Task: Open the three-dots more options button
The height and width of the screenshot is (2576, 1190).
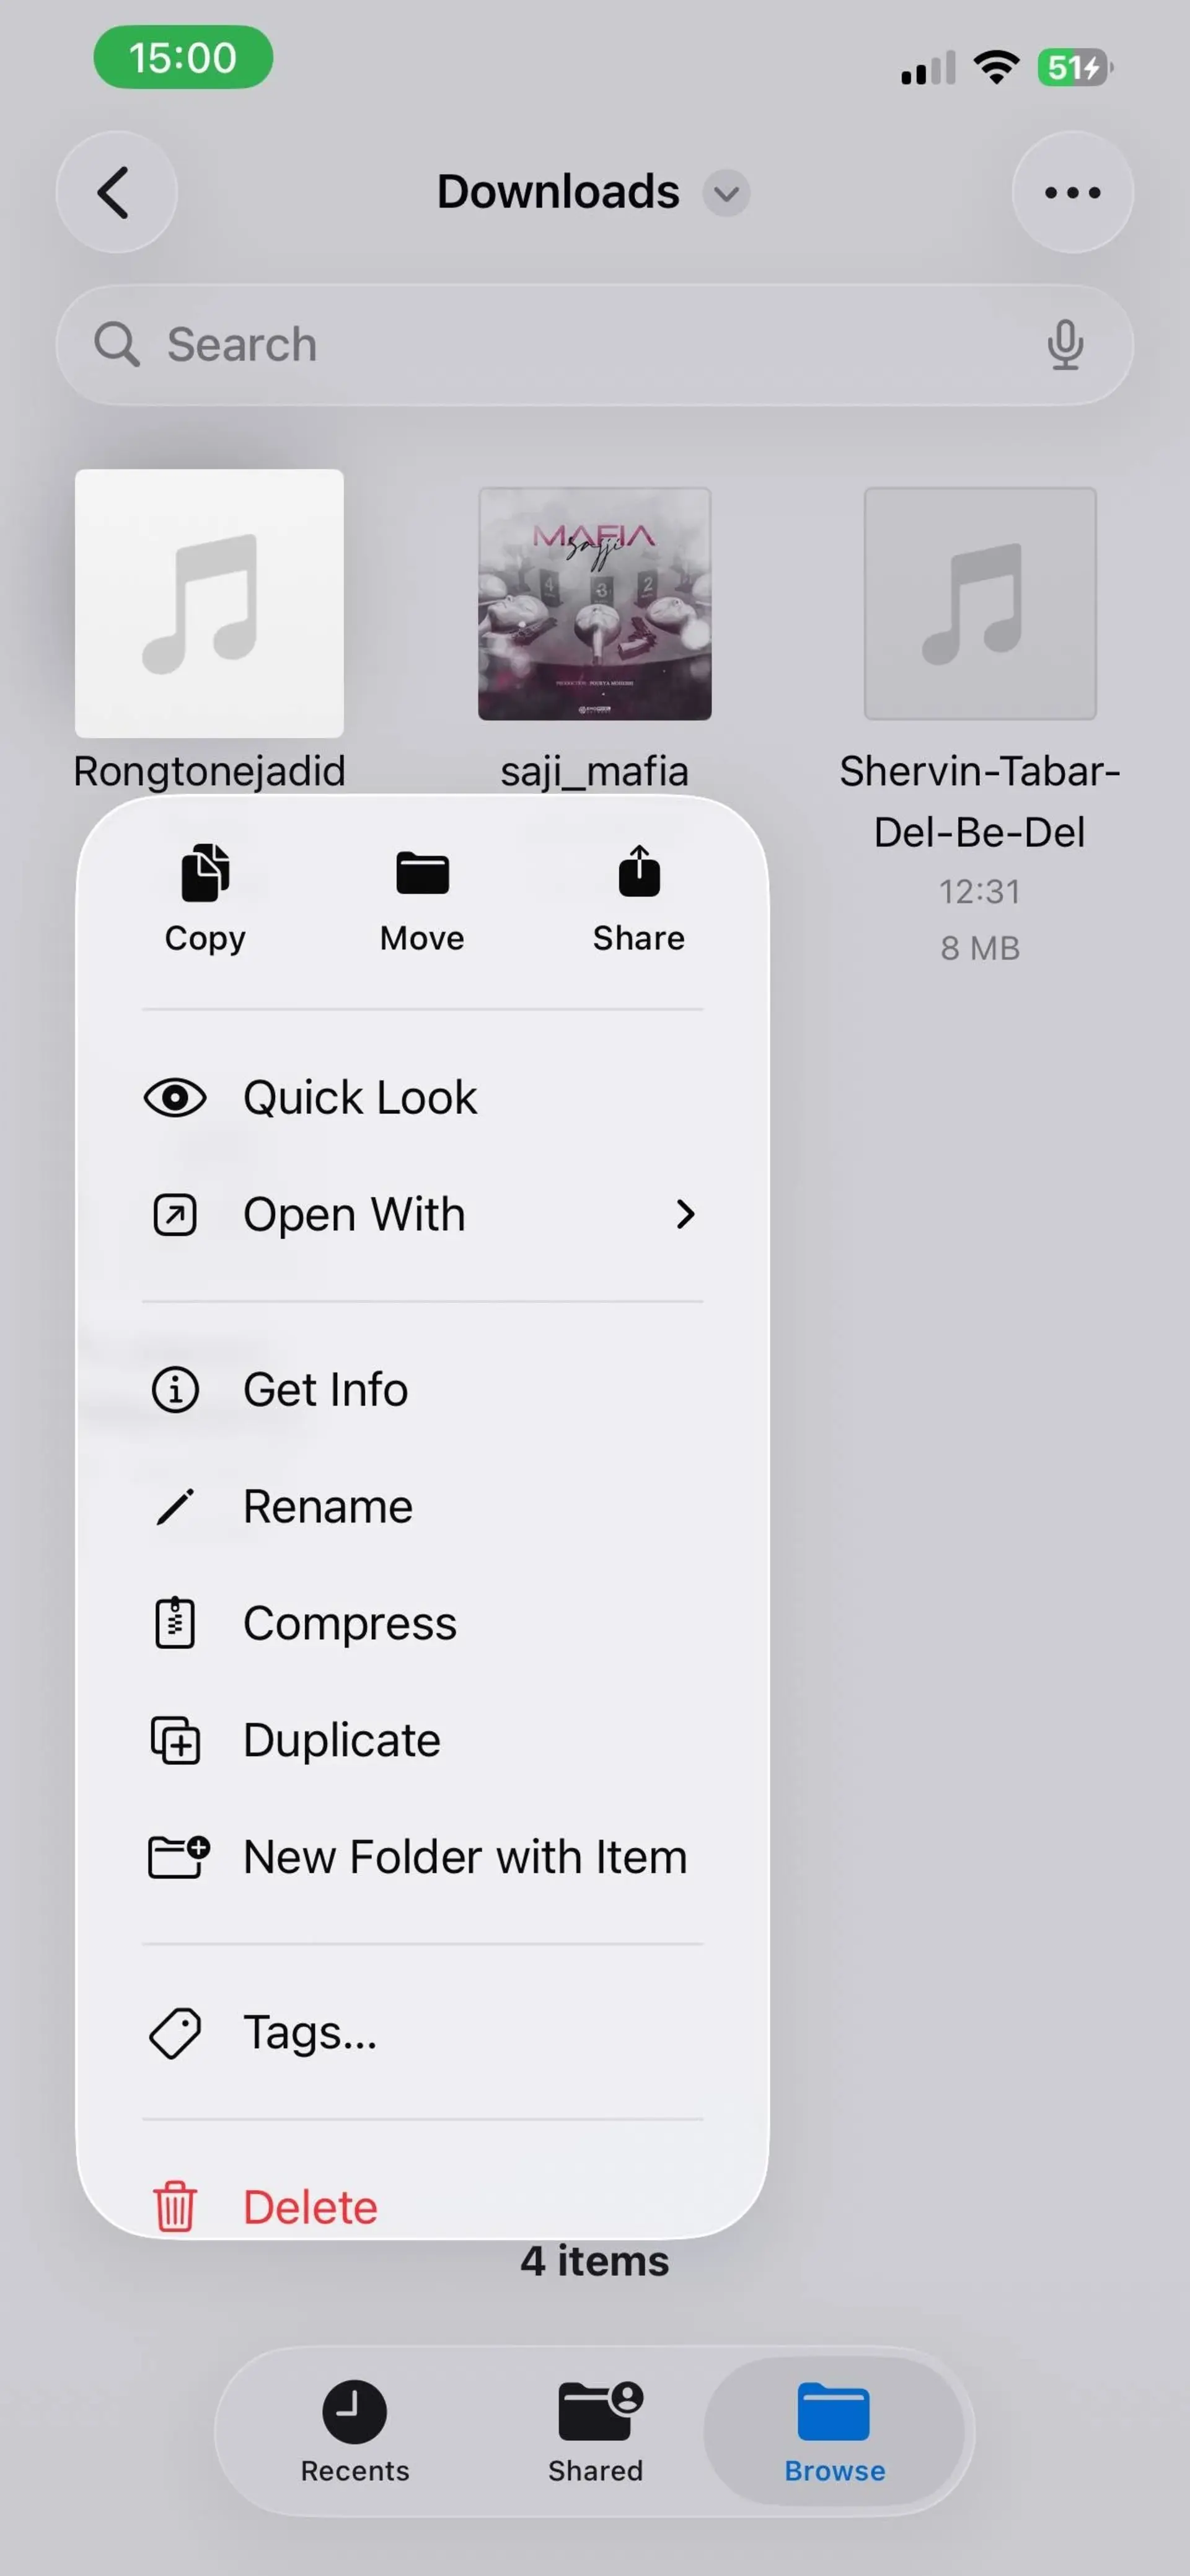Action: tap(1072, 192)
